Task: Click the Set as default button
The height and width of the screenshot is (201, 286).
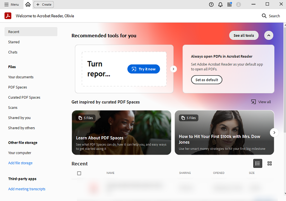Action: (x=206, y=80)
